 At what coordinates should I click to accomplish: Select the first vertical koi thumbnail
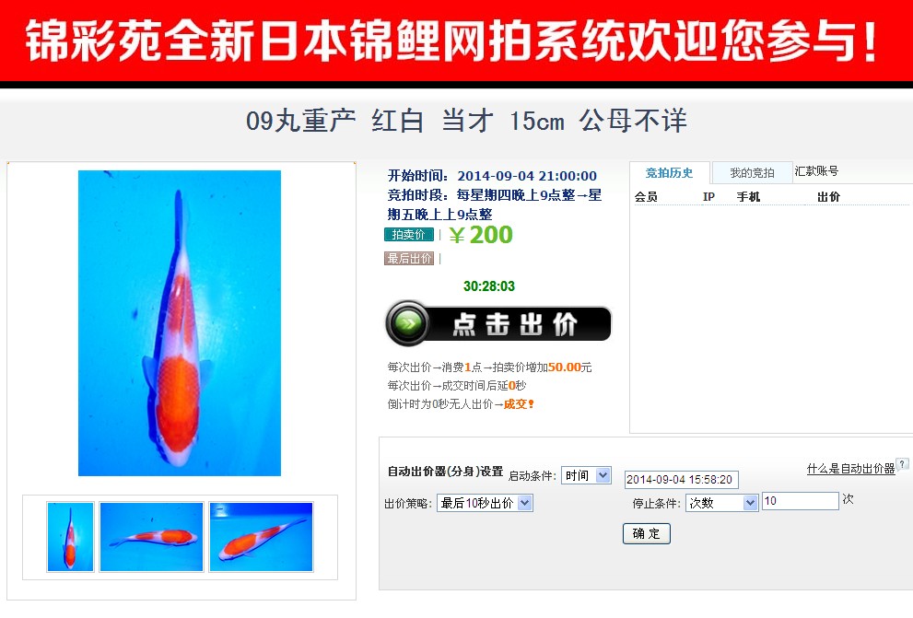click(x=70, y=537)
